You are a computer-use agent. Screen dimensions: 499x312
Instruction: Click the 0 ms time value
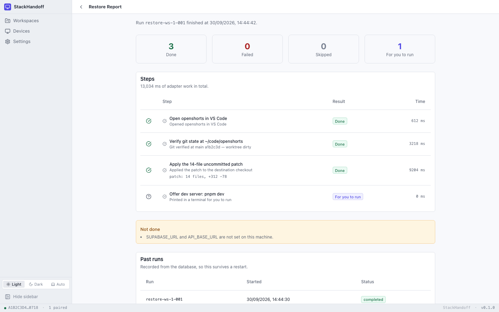[420, 197]
